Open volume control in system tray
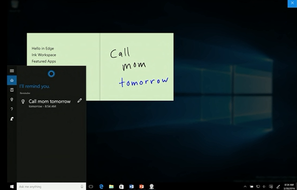Viewport: 297px width, 190px height. pyautogui.click(x=265, y=187)
